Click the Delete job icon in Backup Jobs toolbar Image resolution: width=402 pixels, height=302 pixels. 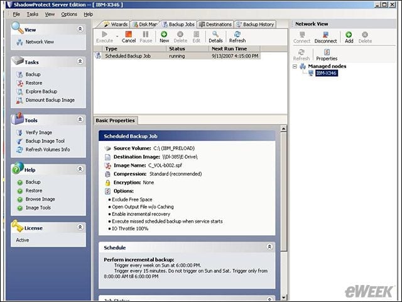pos(180,37)
